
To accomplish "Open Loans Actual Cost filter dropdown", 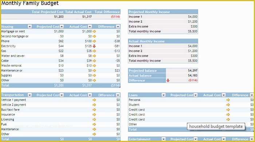I will pyautogui.click(x=224, y=95).
